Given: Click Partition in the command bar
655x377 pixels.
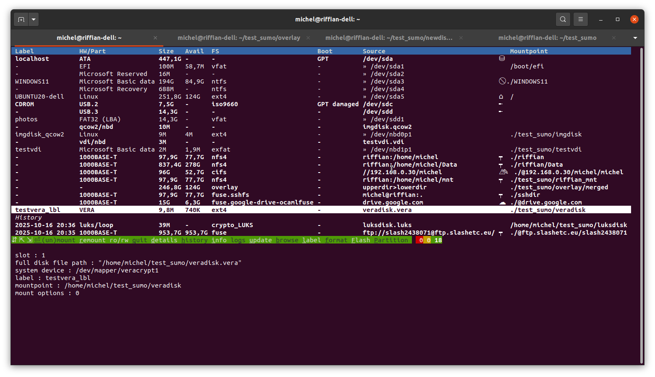Looking at the screenshot, I should tap(391, 240).
